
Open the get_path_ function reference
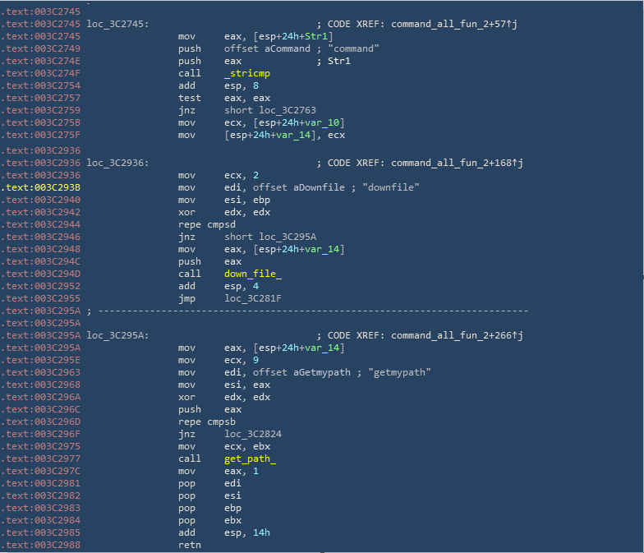(250, 459)
